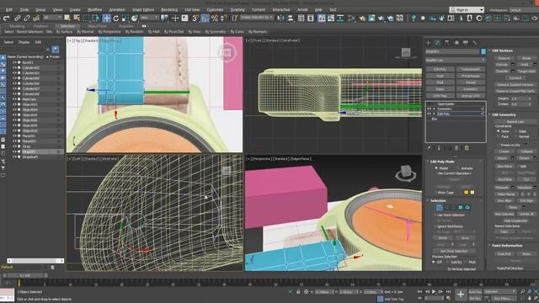Expand Symmetry modifier arrow in stack
This screenshot has height=303, width=539.
click(x=435, y=109)
